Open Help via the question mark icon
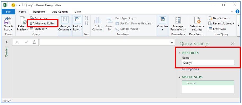 pos(237,12)
